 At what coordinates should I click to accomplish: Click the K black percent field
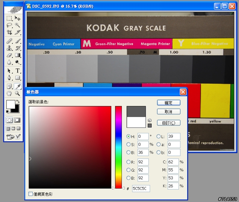click(173, 186)
